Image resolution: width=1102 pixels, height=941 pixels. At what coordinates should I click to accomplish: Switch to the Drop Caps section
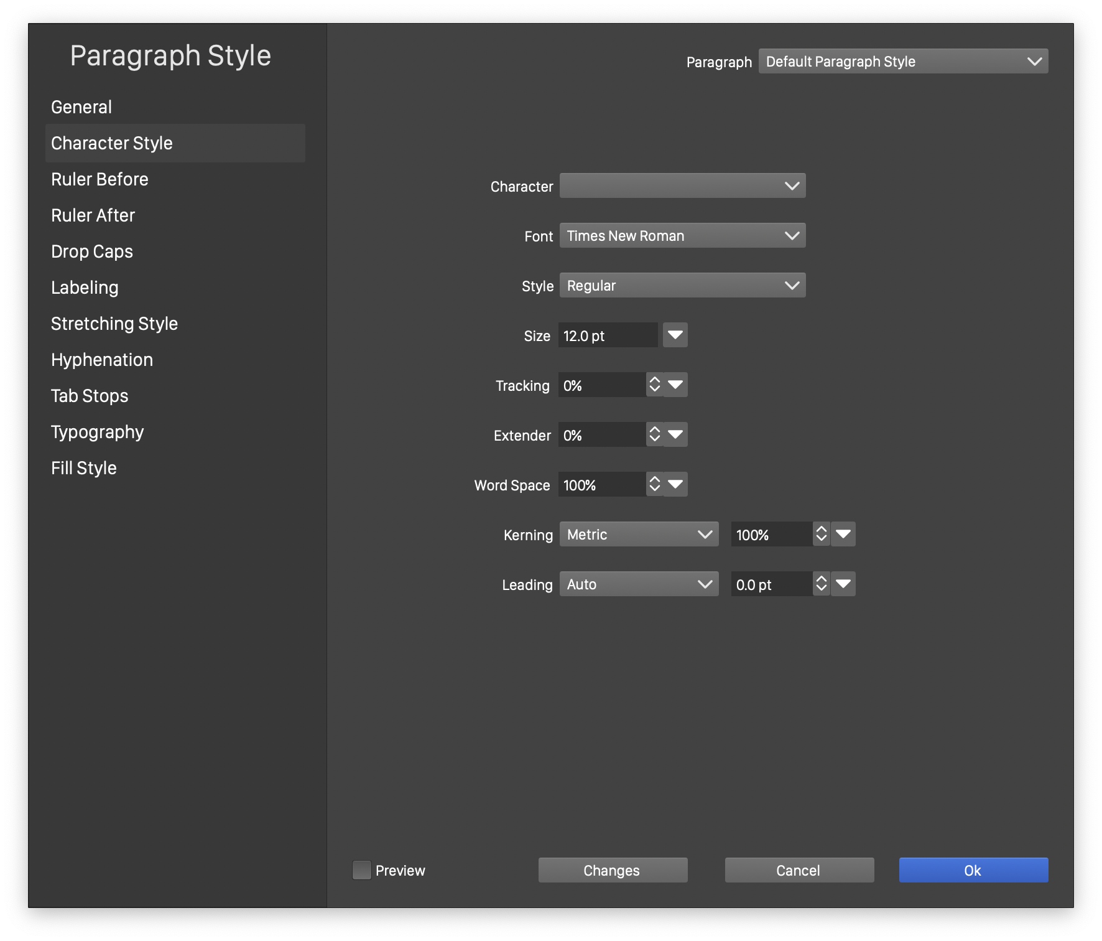pos(92,251)
